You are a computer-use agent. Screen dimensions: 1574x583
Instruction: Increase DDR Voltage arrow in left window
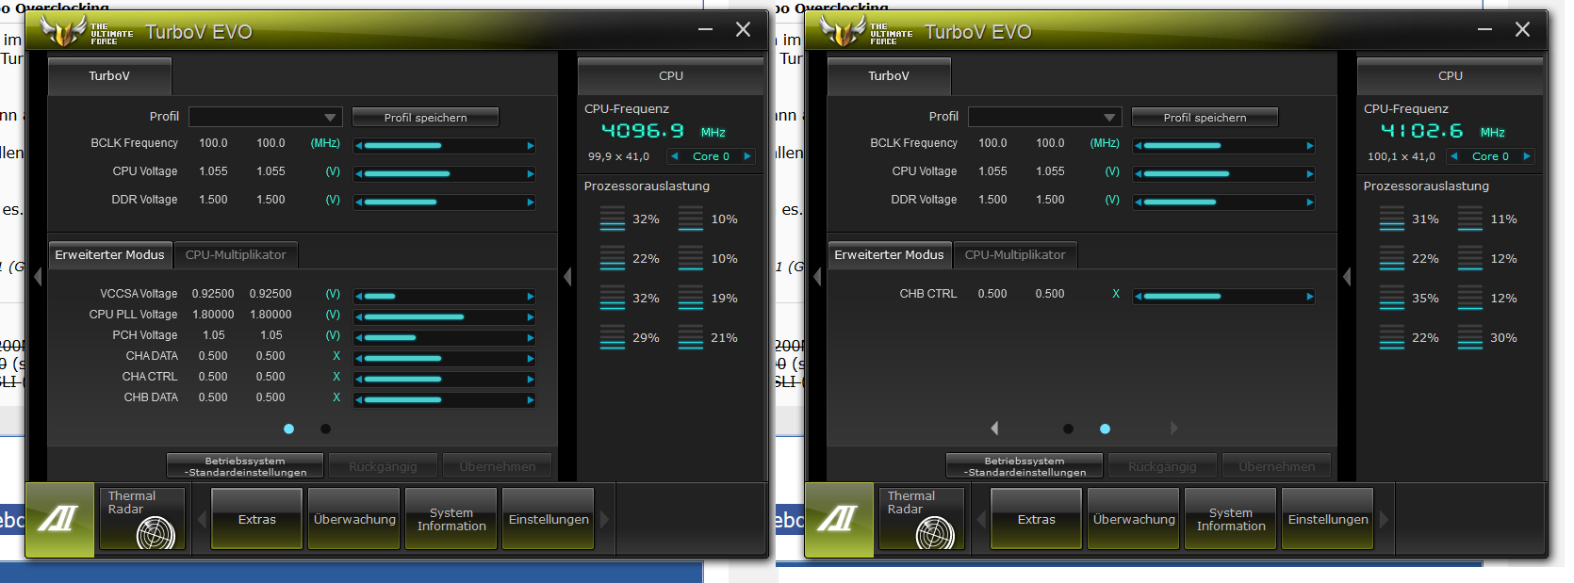coord(531,202)
